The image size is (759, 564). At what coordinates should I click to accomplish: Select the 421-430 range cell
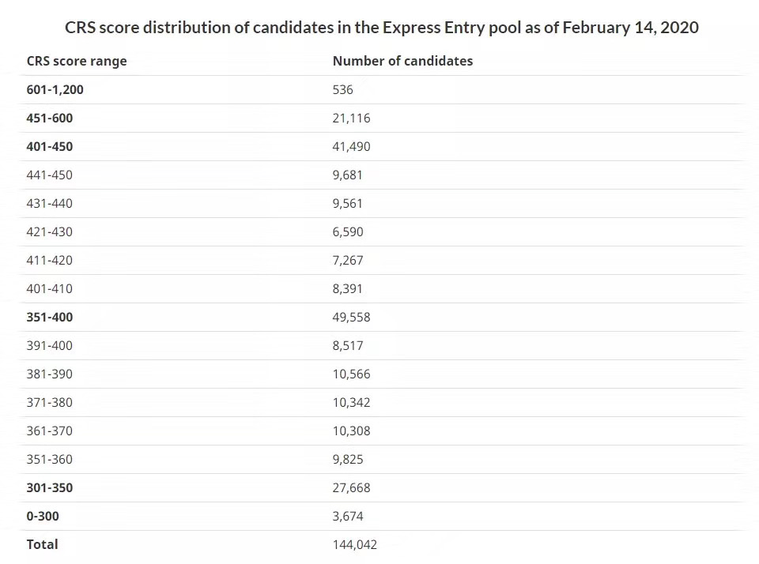pos(49,231)
